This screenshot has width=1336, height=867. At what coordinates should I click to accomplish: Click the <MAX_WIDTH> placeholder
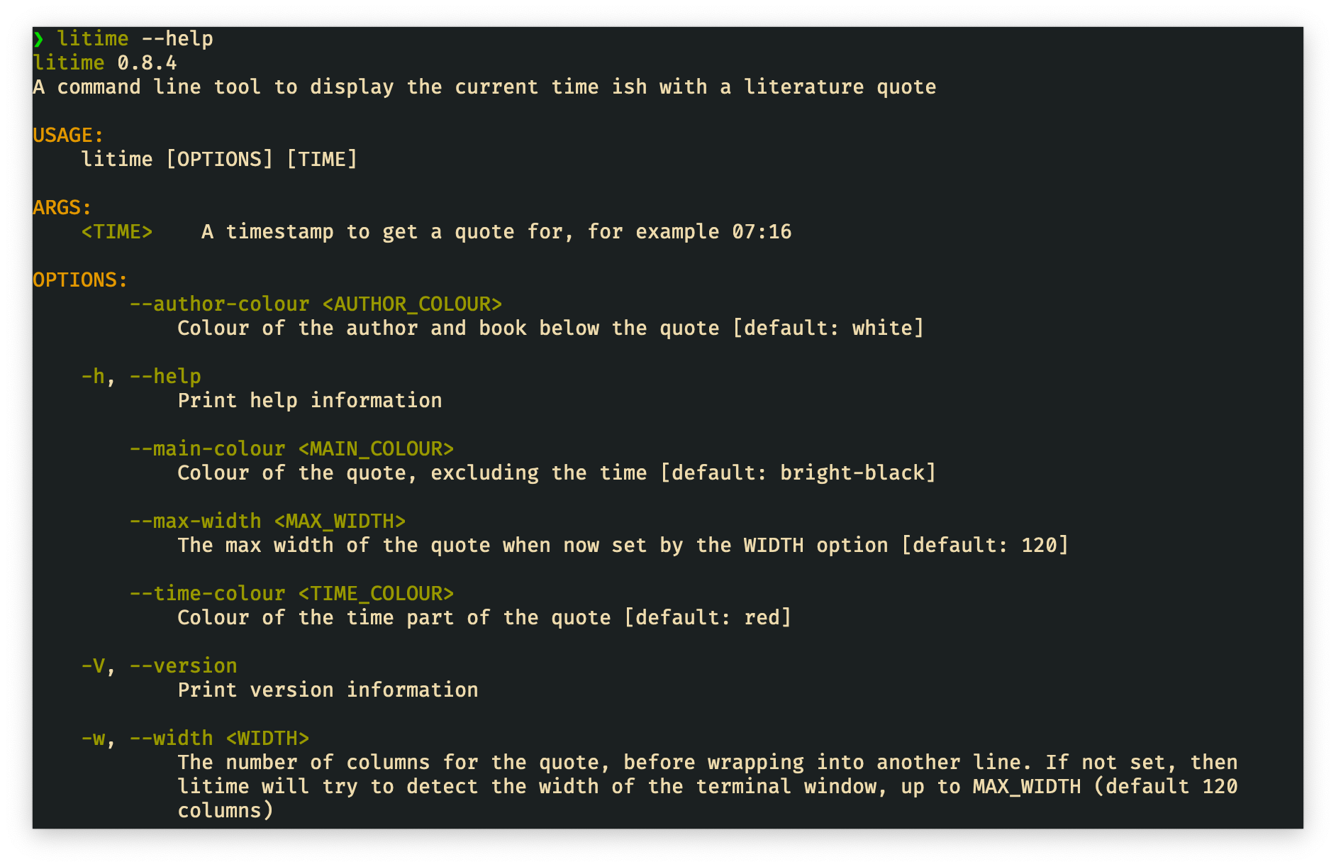tap(340, 521)
